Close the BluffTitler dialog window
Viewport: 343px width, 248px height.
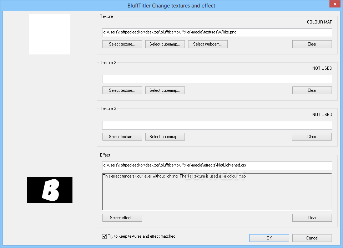pos(335,4)
